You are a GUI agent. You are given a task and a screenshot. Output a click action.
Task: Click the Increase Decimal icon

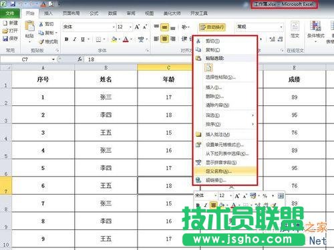point(272,39)
